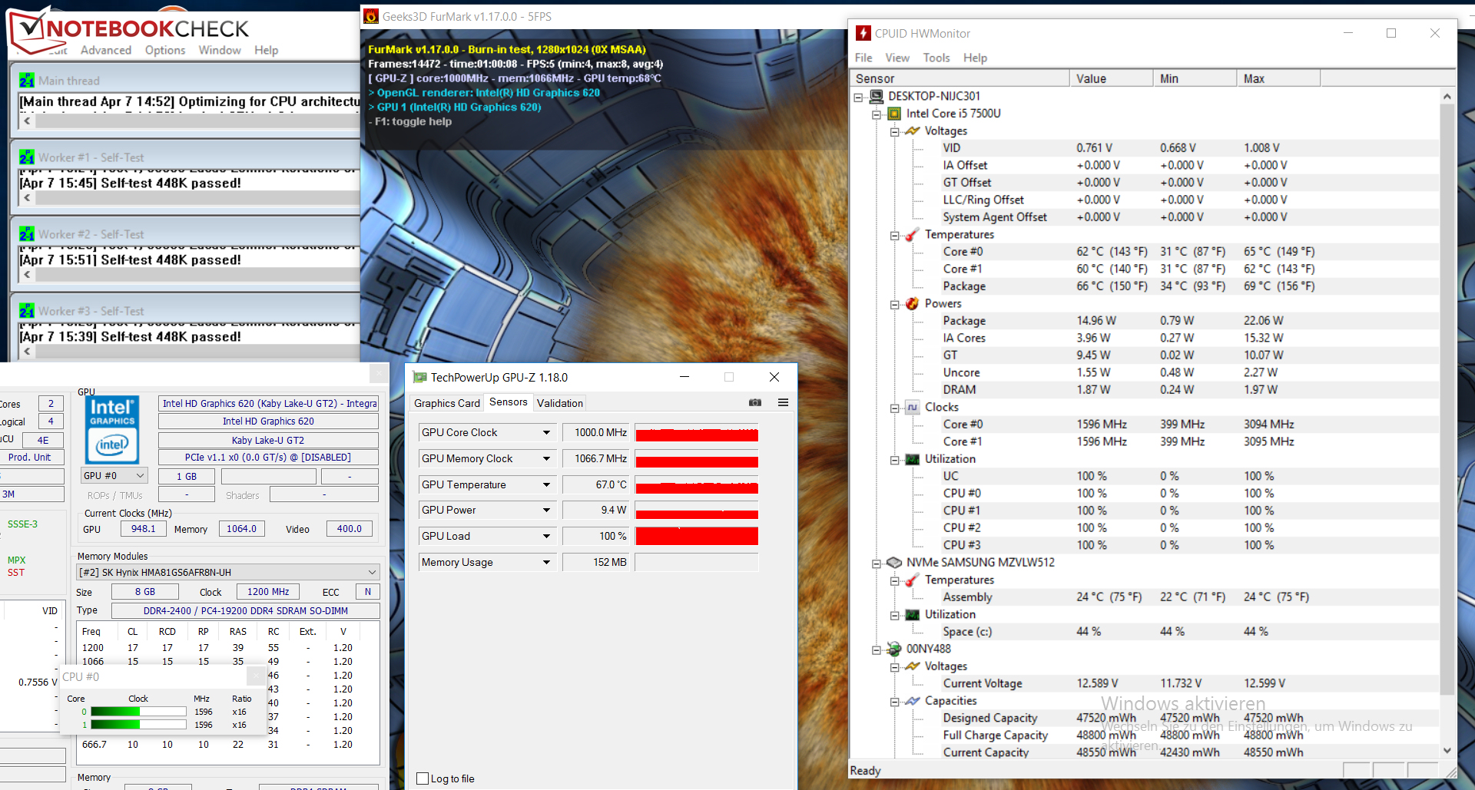Viewport: 1475px width, 790px height.
Task: Click the Worker #3 Self-Test window icon
Action: click(27, 311)
